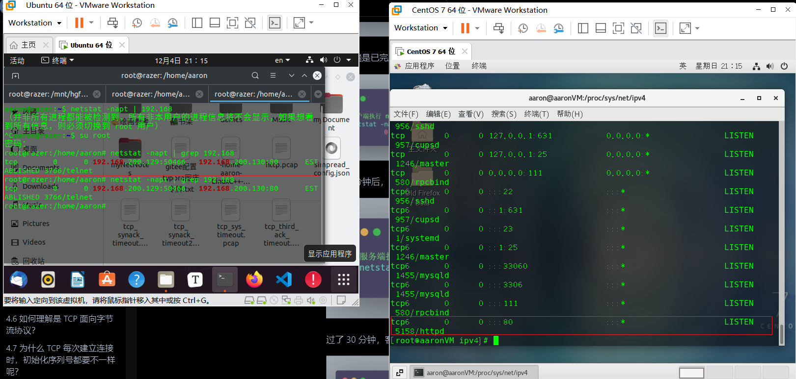Click the 英 input method indicator
The width and height of the screenshot is (796, 379).
click(683, 66)
